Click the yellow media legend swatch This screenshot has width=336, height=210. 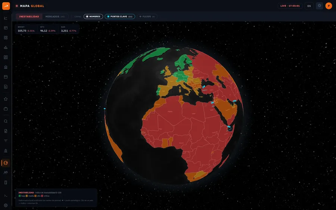point(27,196)
